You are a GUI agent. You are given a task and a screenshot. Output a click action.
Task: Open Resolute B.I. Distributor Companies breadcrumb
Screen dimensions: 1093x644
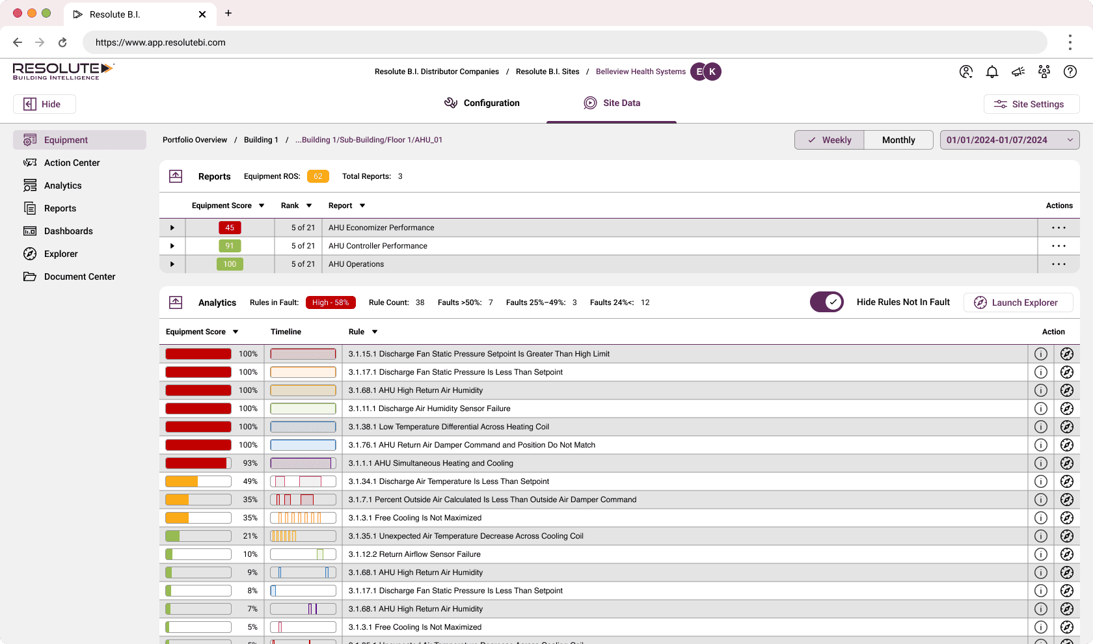coord(437,72)
